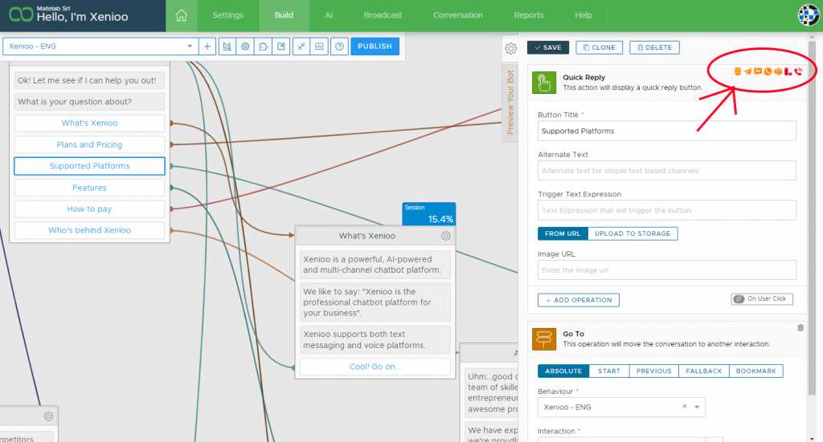Open the Behaviour dropdown arrow in Go To
Viewport: 823px width, 442px height.
pyautogui.click(x=697, y=407)
